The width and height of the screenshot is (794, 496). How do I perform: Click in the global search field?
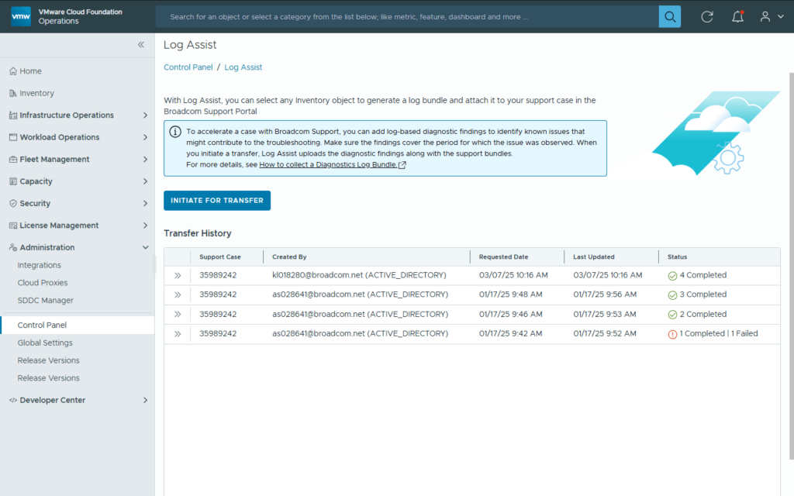coord(406,17)
